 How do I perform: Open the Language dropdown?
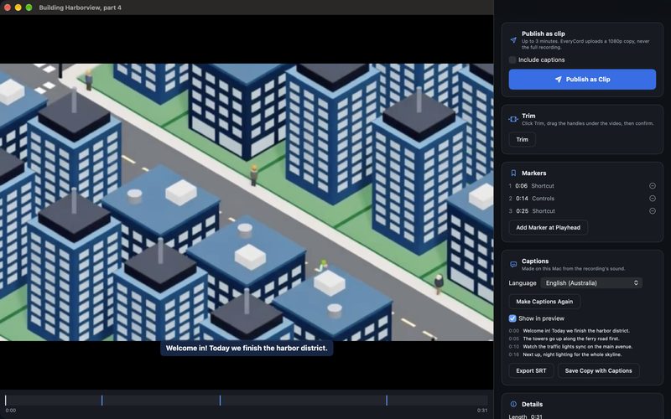click(x=591, y=283)
